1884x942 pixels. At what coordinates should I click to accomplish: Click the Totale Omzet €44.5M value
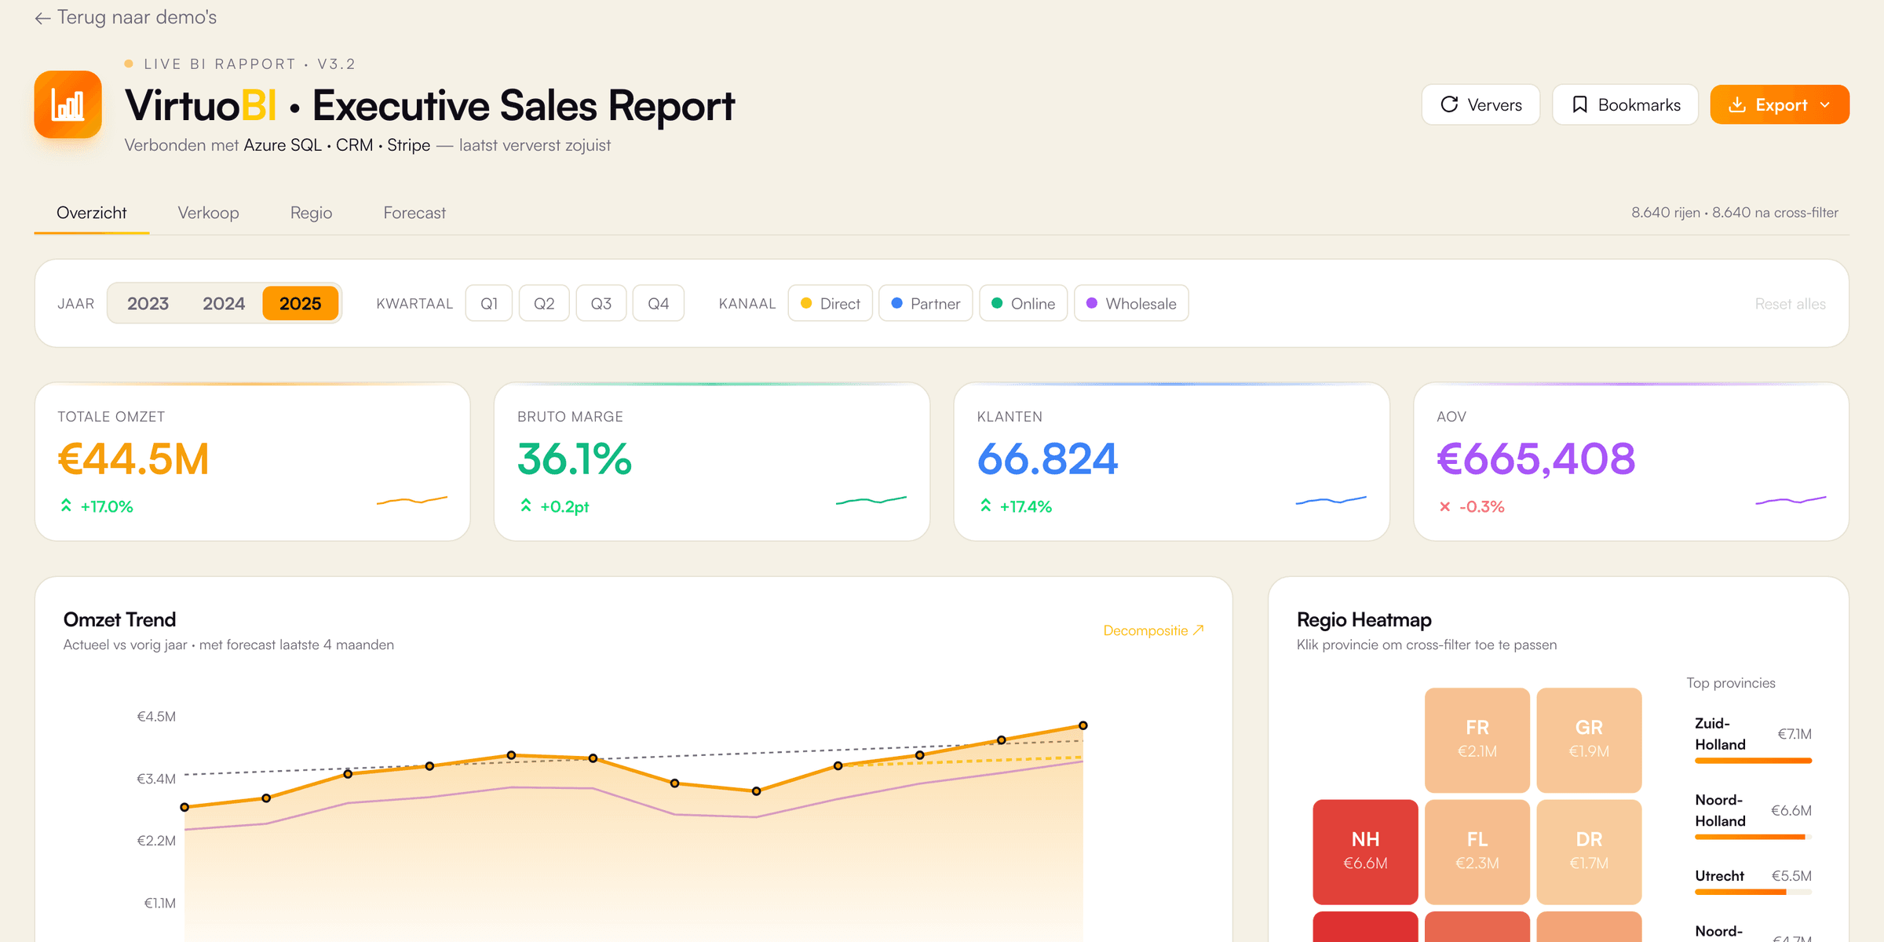pyautogui.click(x=133, y=459)
